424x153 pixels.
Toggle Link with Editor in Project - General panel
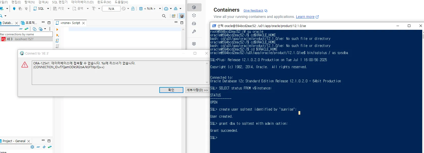(x=50, y=147)
